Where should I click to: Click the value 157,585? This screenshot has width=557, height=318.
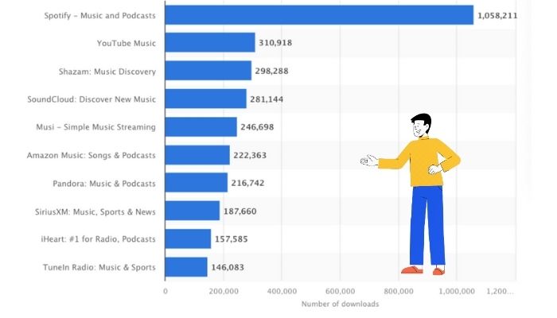(232, 238)
